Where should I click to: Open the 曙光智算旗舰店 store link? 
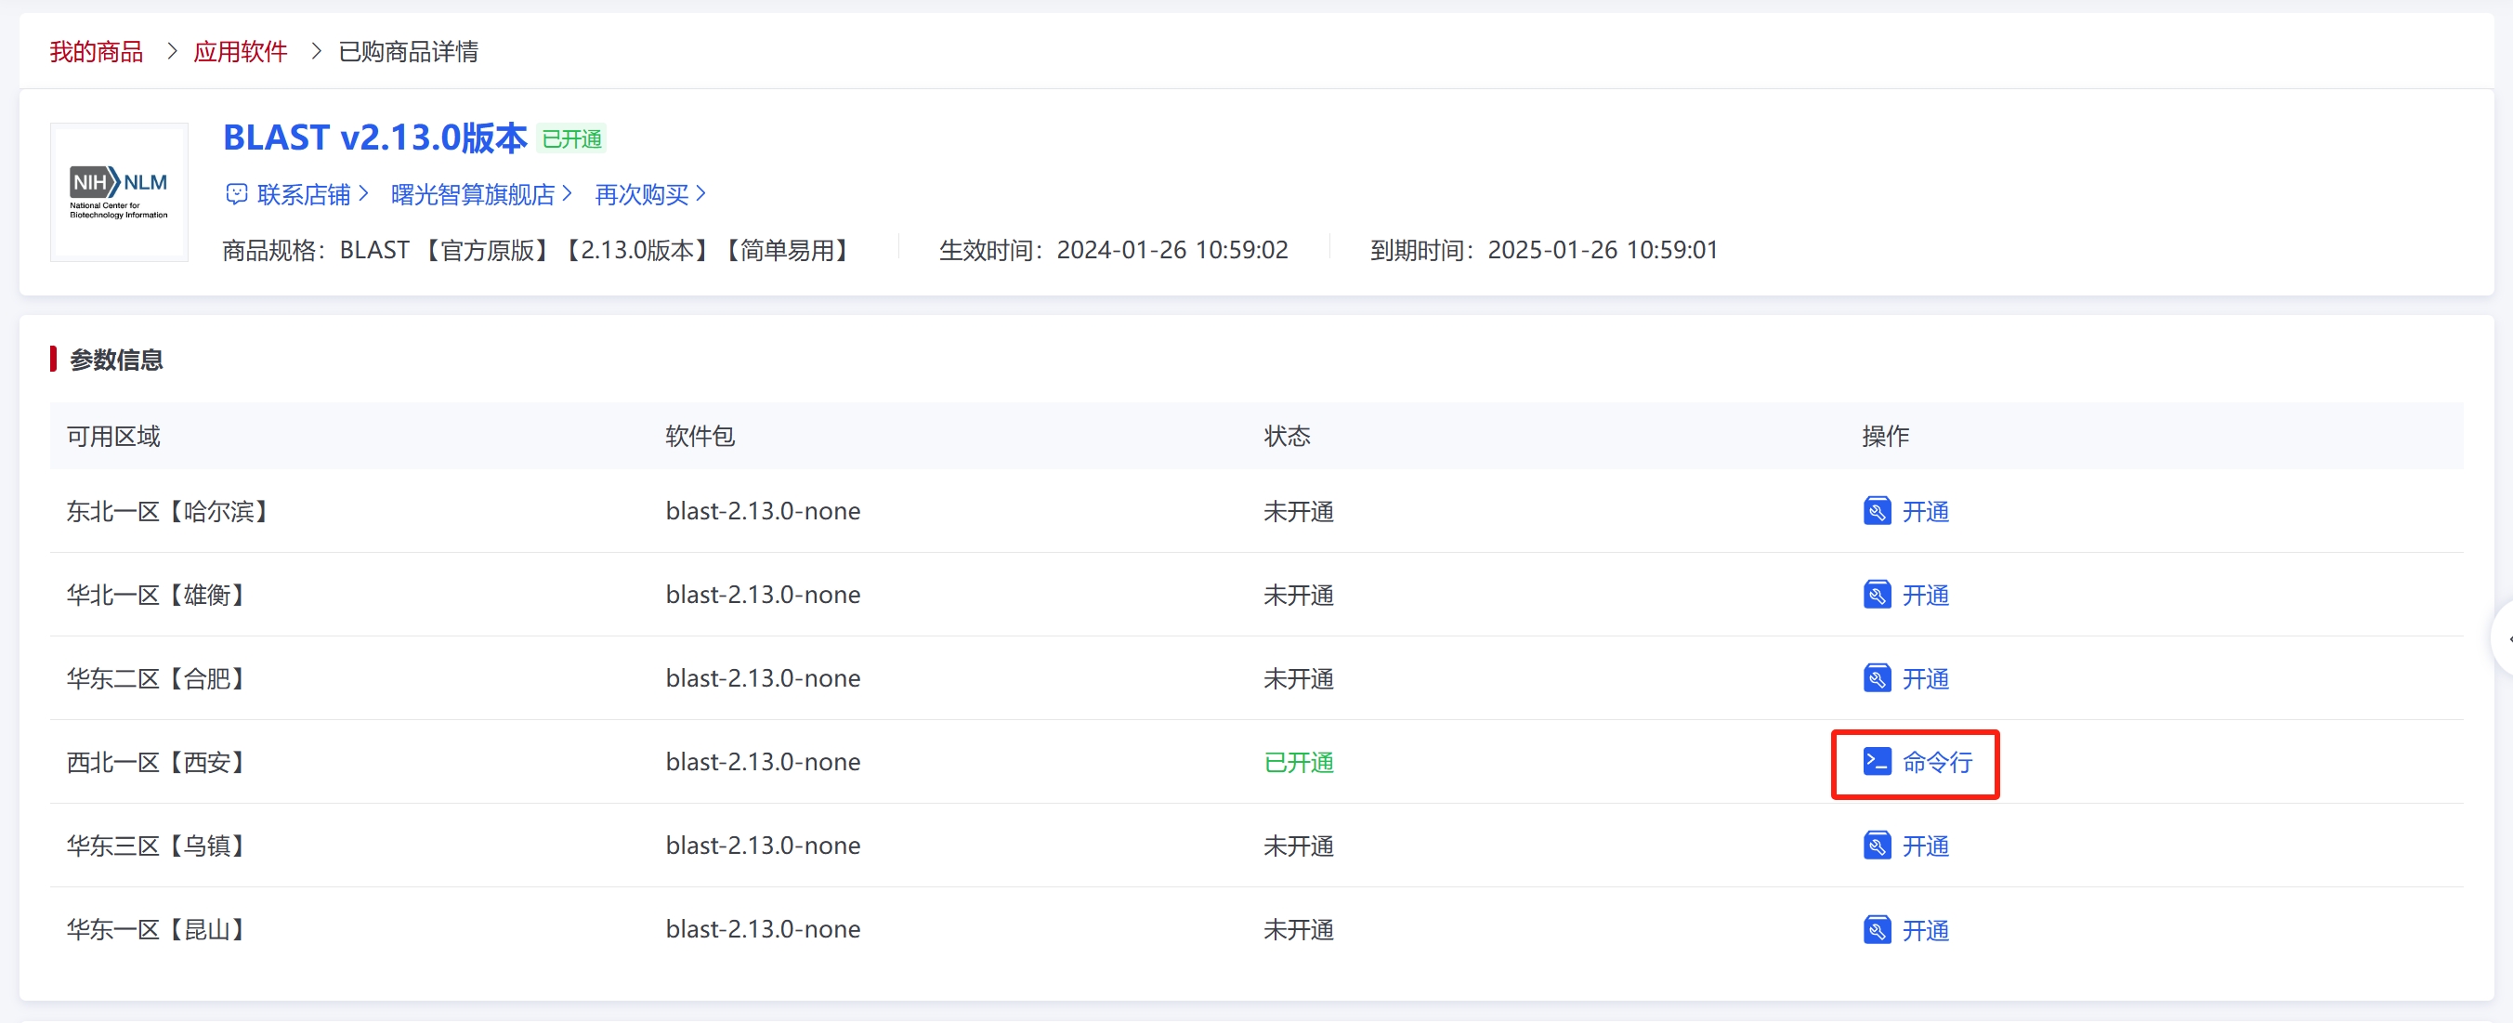click(472, 194)
